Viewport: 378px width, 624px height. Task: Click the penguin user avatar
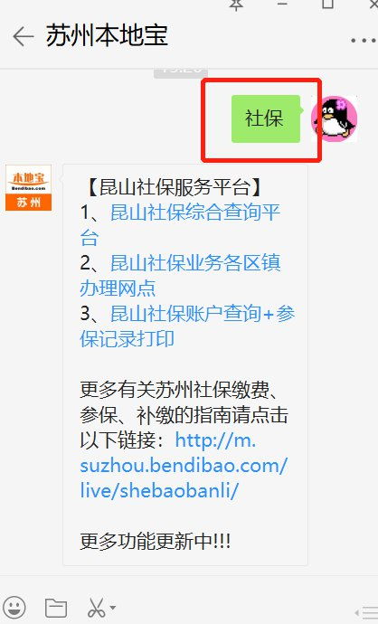coord(335,118)
